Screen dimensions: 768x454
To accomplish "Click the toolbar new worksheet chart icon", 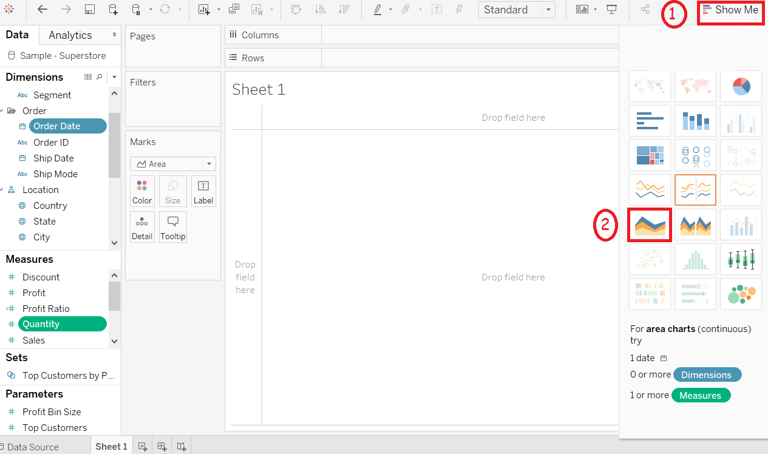I will pyautogui.click(x=204, y=10).
